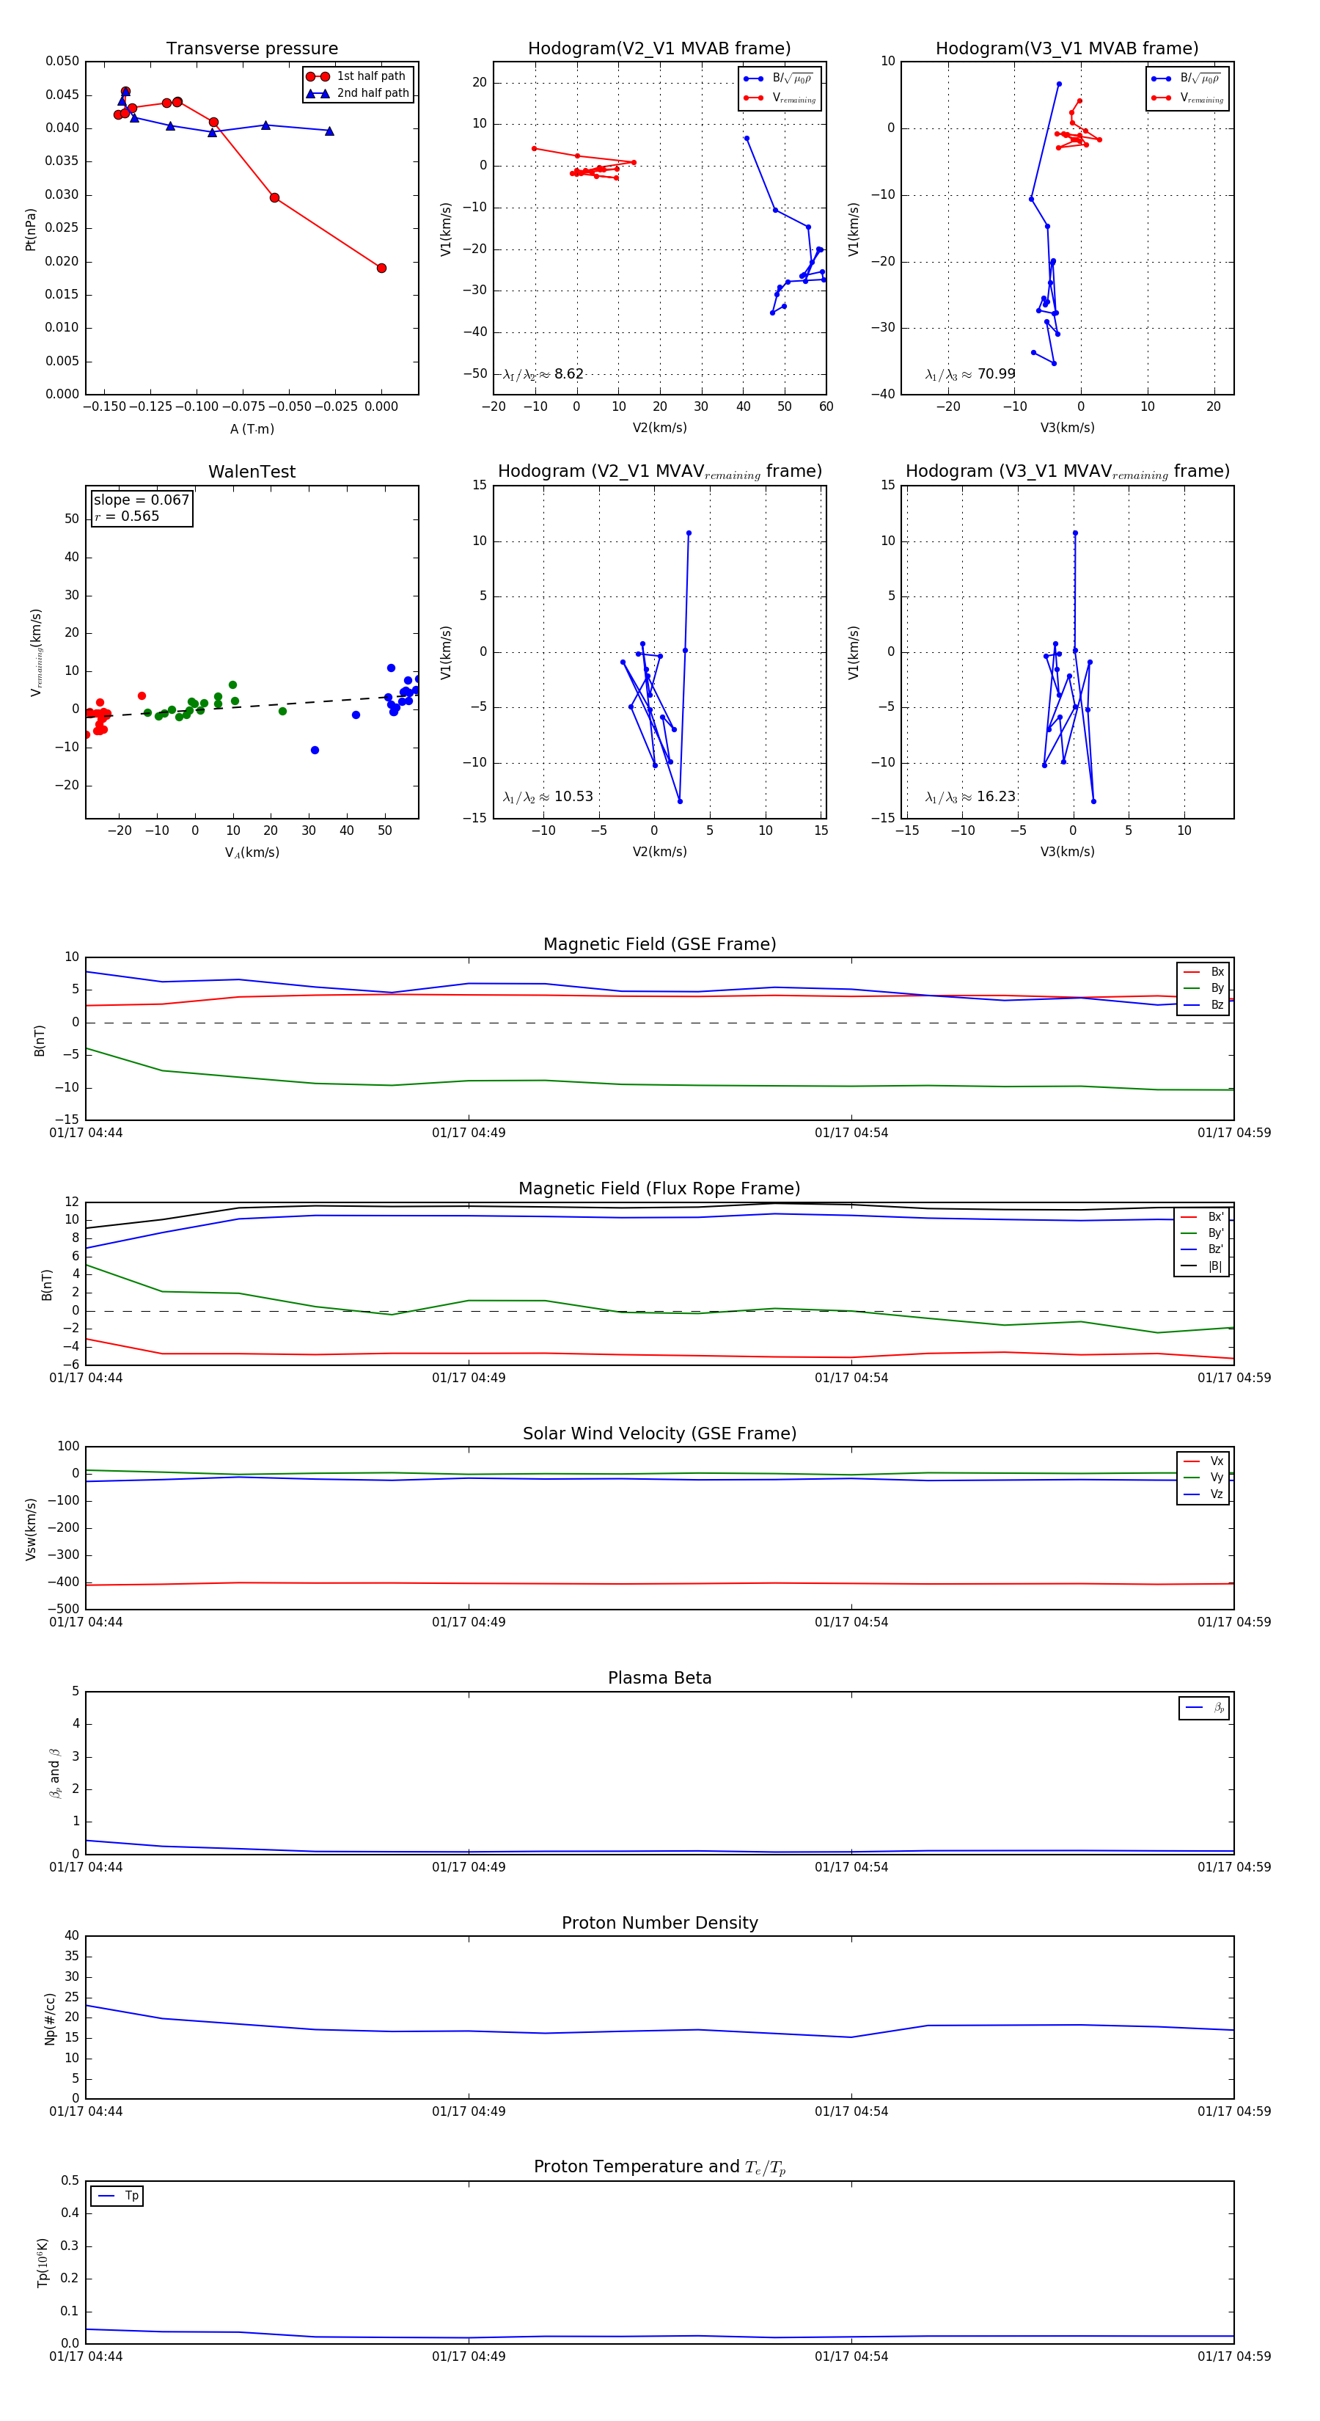This screenshot has height=2421, width=1320.
Task: Select the "Bz" legend entry in GSE plot
Action: point(1203,1004)
